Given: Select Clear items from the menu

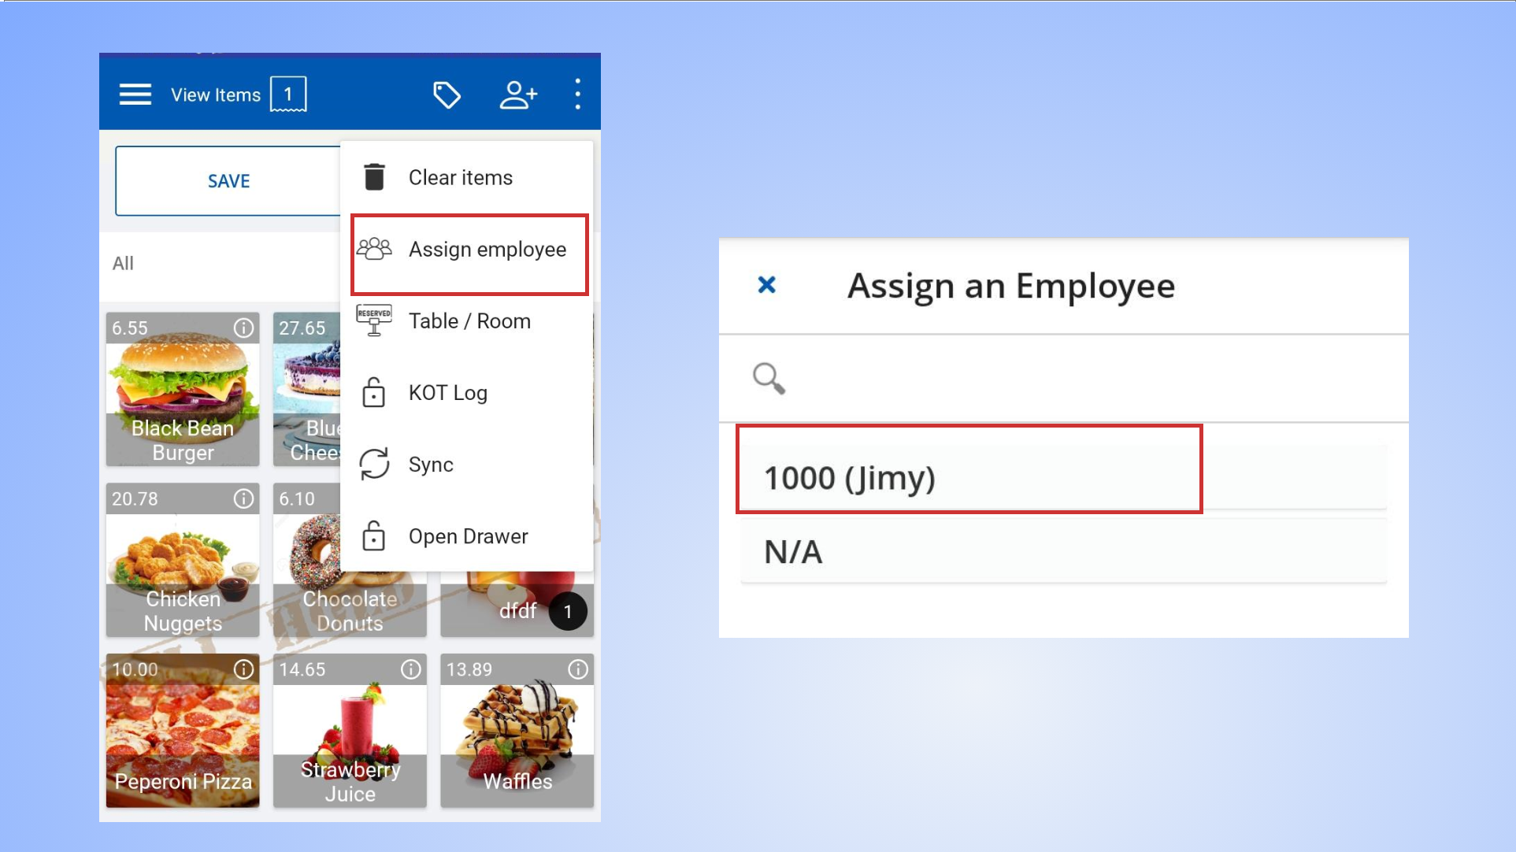Looking at the screenshot, I should (460, 178).
